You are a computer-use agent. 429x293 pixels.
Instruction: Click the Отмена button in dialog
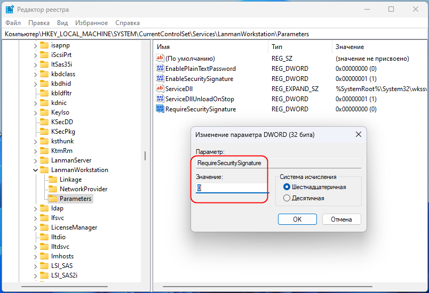pos(341,219)
